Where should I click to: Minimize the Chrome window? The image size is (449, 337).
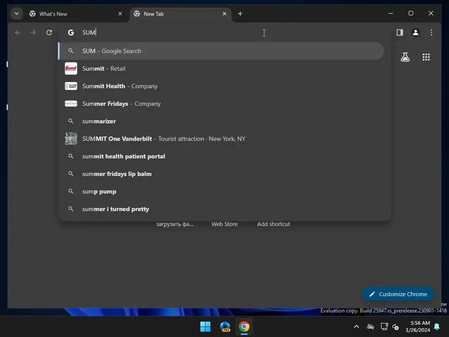tap(391, 13)
